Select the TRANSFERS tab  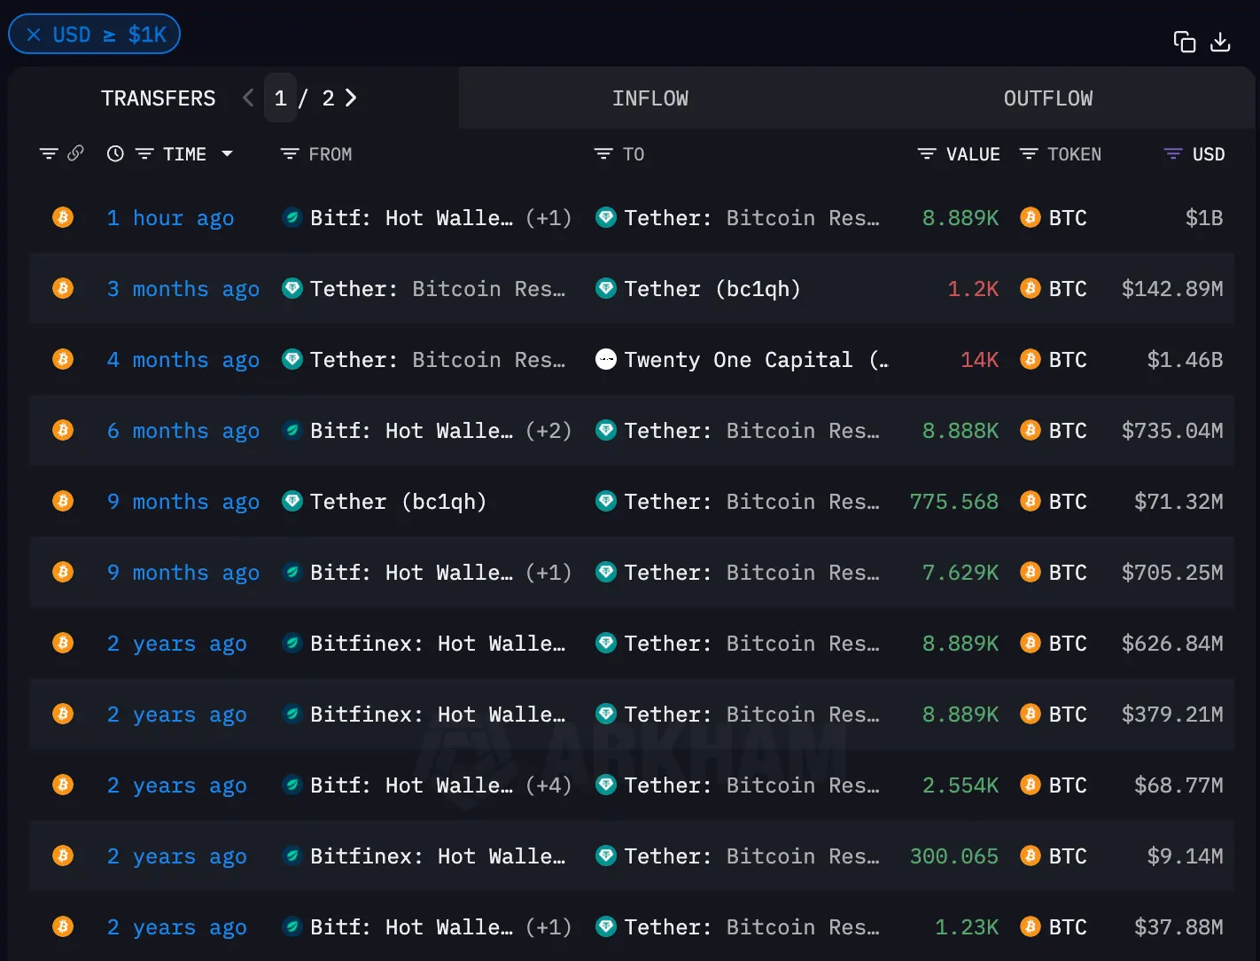(x=158, y=98)
